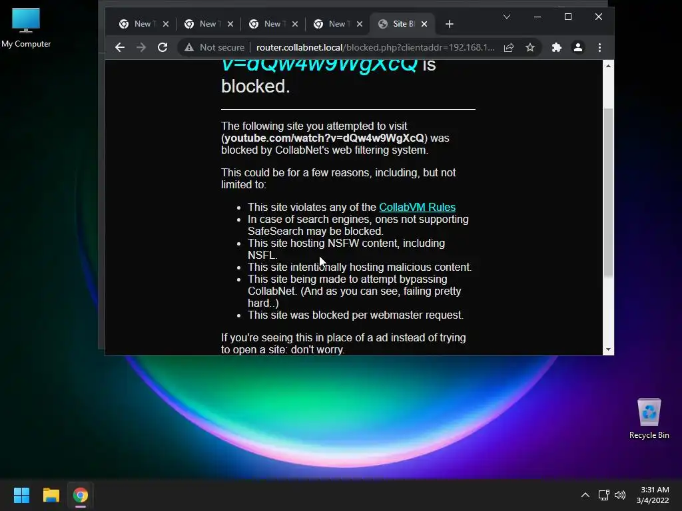Click the forward navigation arrow

coord(141,47)
